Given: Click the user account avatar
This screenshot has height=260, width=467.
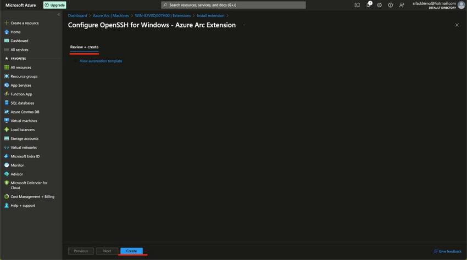Looking at the screenshot, I should click(462, 5).
